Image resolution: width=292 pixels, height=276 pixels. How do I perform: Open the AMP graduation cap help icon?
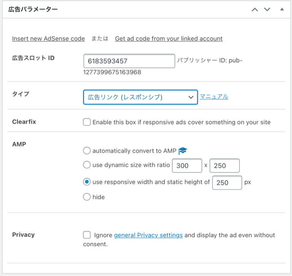point(182,151)
